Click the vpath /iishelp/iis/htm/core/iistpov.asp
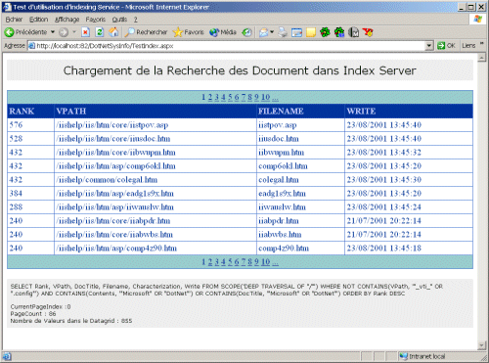 112,125
